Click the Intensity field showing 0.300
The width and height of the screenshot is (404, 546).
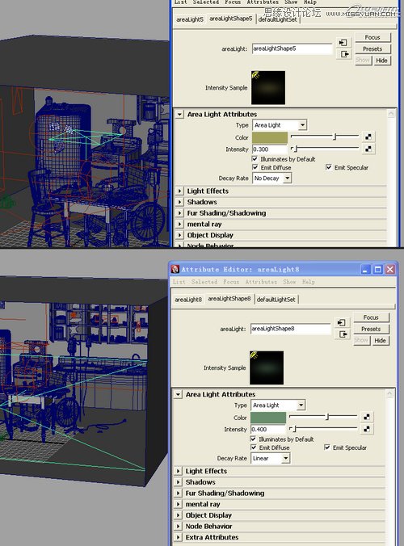pos(270,149)
